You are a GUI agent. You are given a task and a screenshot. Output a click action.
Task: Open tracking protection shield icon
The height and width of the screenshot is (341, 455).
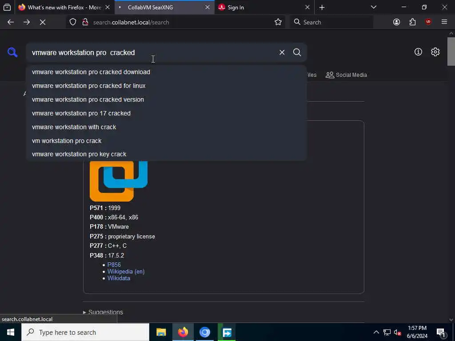(73, 22)
